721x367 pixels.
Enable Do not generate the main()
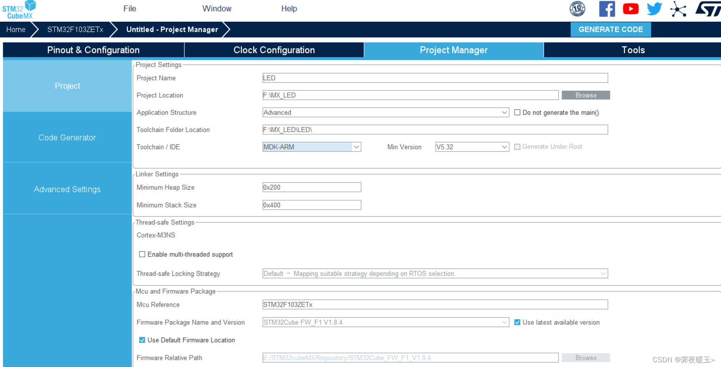point(517,113)
